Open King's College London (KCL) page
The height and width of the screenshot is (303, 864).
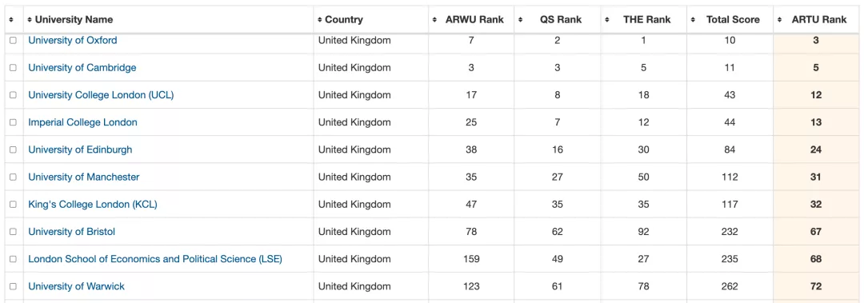(x=93, y=205)
